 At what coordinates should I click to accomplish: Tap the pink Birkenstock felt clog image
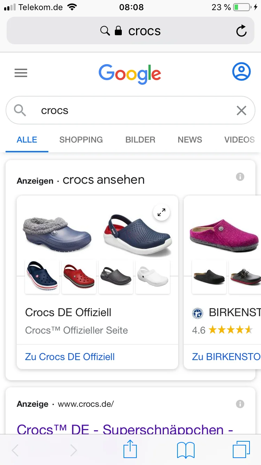pos(224,232)
